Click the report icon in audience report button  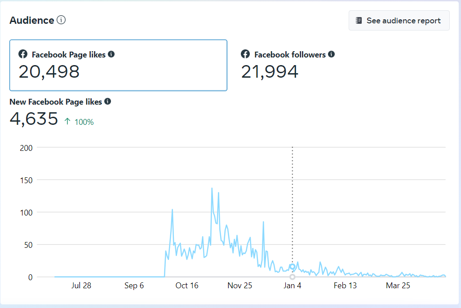click(359, 21)
